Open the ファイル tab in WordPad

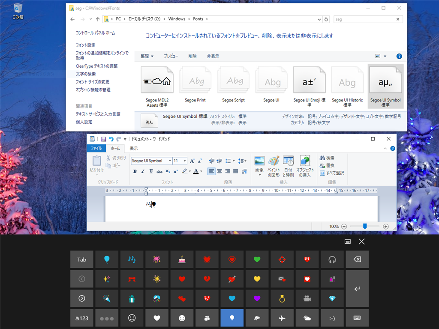coord(96,148)
